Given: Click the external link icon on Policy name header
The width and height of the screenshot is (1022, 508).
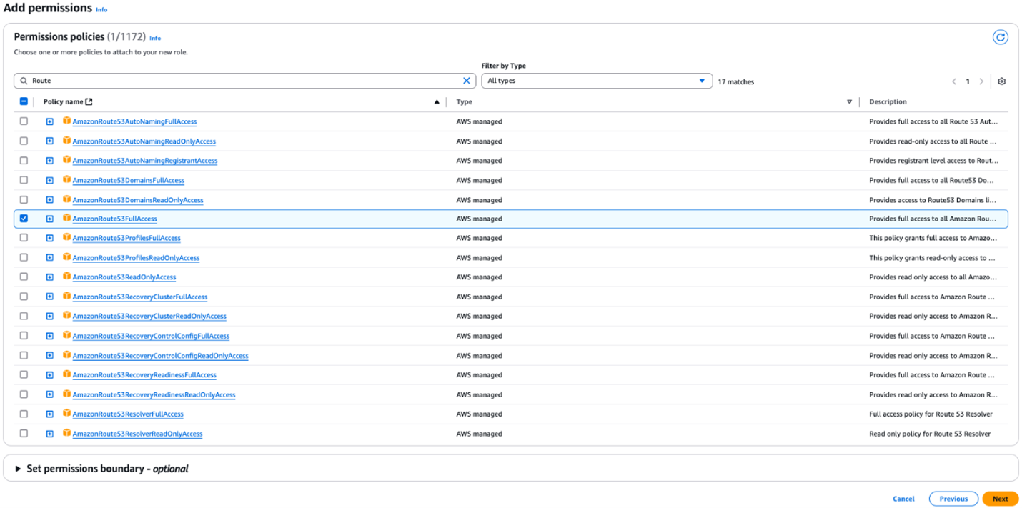Looking at the screenshot, I should [x=89, y=101].
